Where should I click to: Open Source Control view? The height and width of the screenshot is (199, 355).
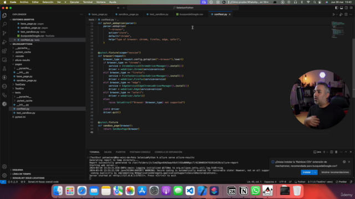pos(4,33)
